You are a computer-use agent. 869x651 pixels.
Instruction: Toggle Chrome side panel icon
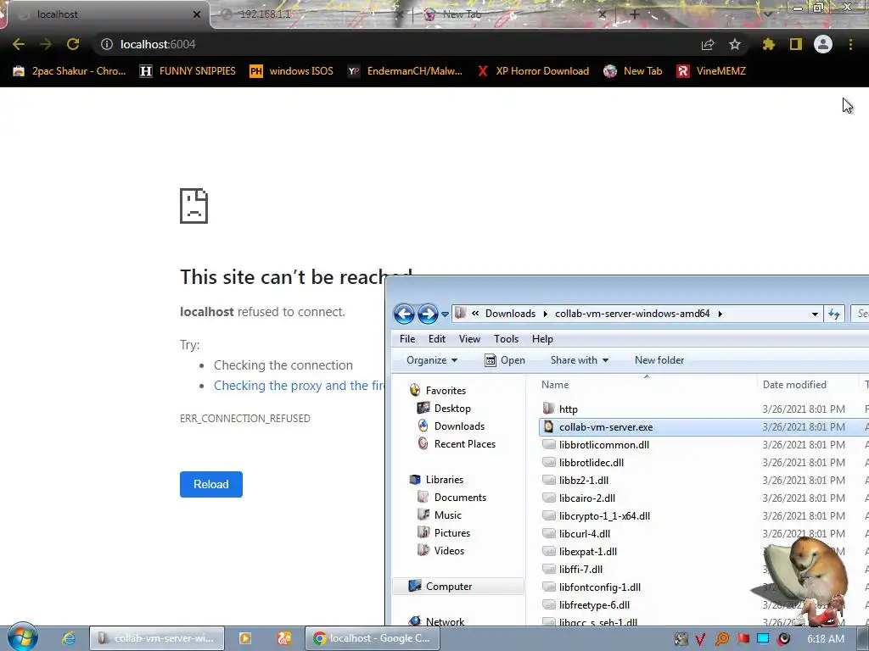[795, 44]
